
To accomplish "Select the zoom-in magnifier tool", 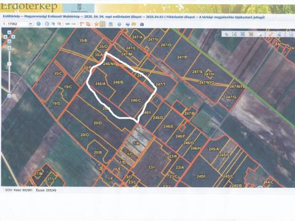I will point(53,24).
